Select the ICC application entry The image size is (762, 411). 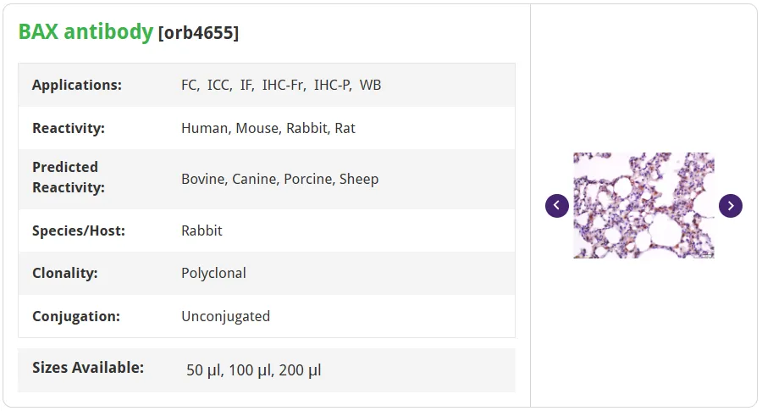click(219, 85)
